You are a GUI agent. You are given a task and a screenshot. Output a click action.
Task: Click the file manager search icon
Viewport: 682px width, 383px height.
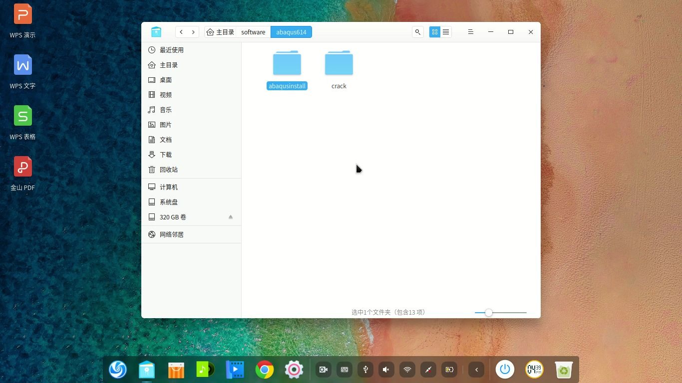pyautogui.click(x=418, y=32)
